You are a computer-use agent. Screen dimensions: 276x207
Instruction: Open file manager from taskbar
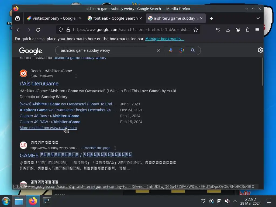click(19, 201)
